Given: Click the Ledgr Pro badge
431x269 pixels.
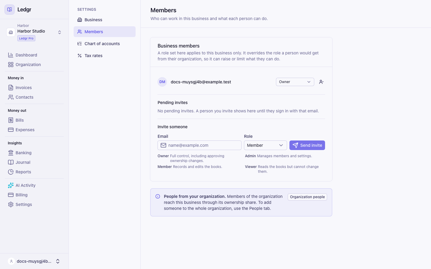Looking at the screenshot, I should pyautogui.click(x=26, y=38).
